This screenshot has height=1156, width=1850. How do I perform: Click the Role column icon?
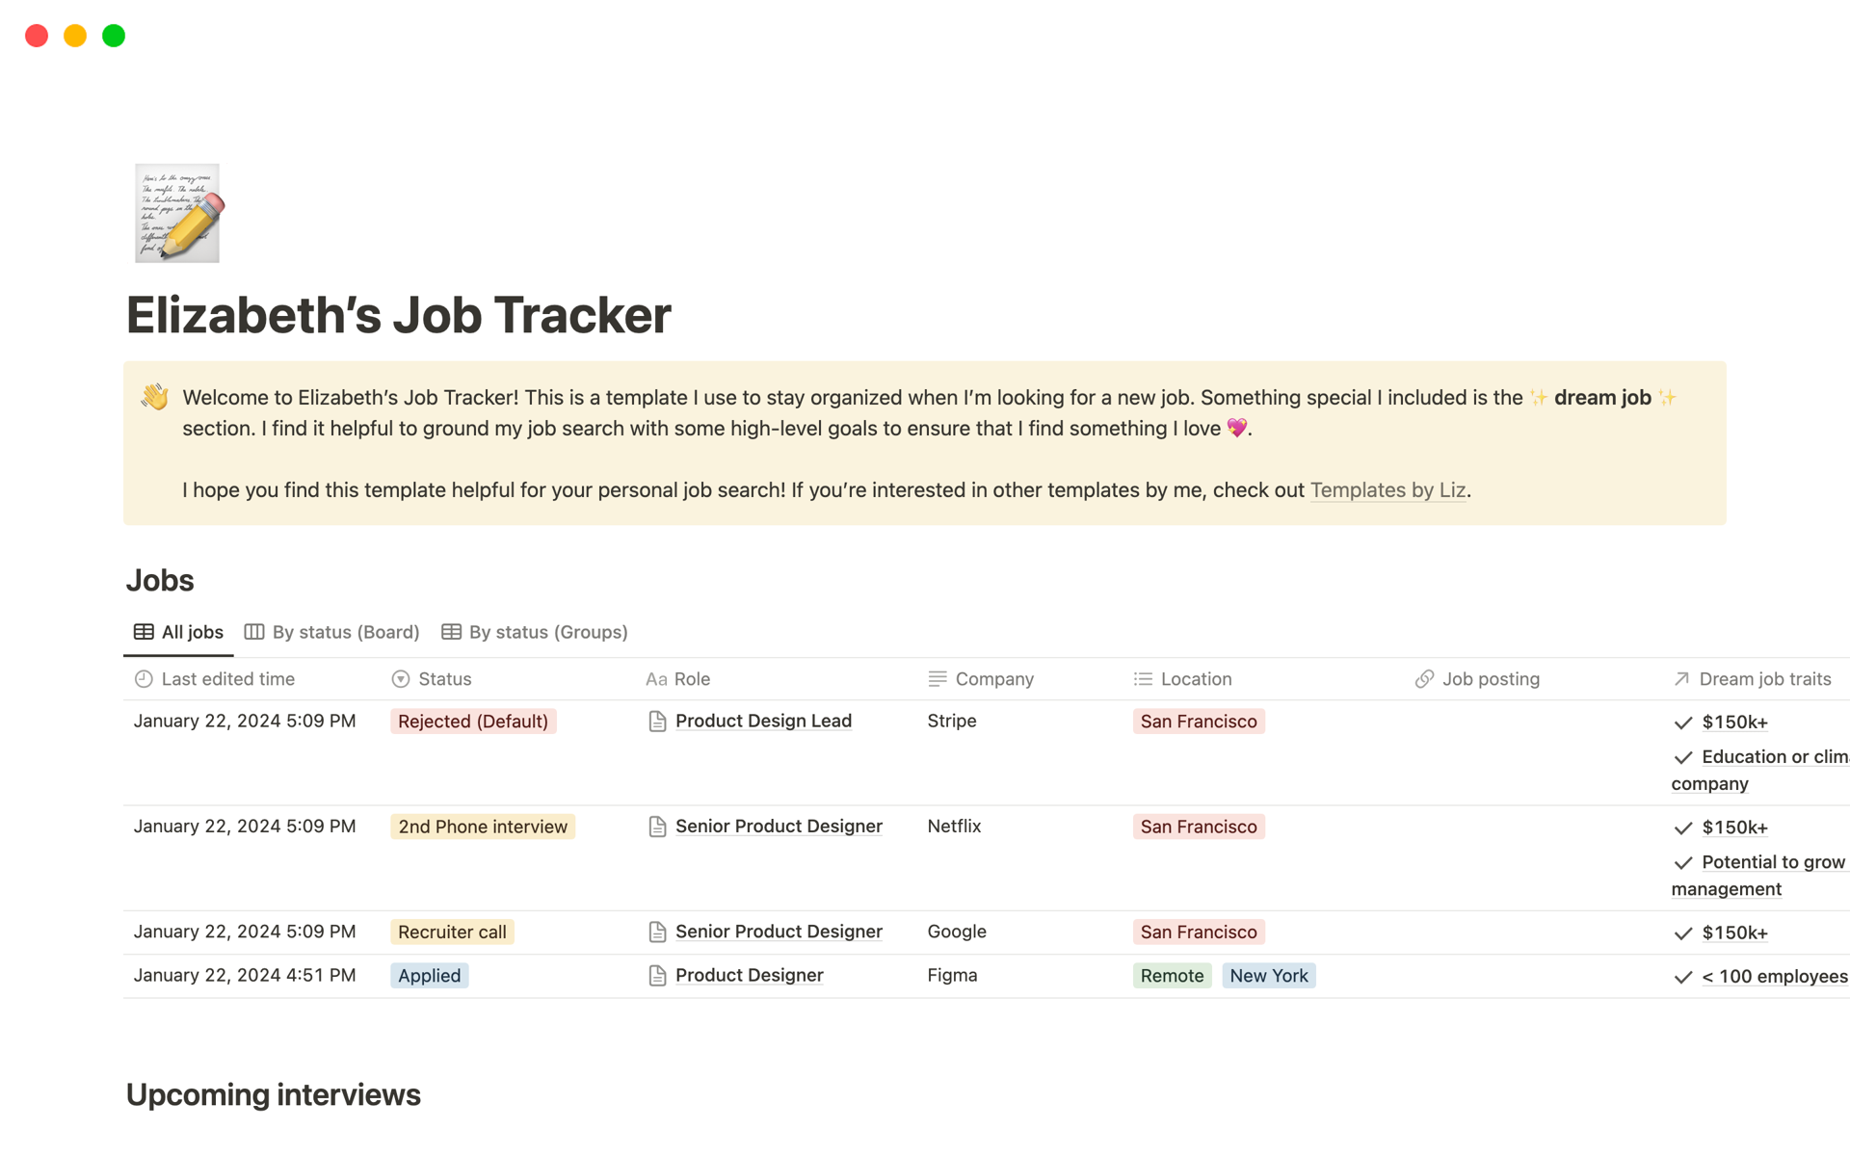(x=655, y=678)
